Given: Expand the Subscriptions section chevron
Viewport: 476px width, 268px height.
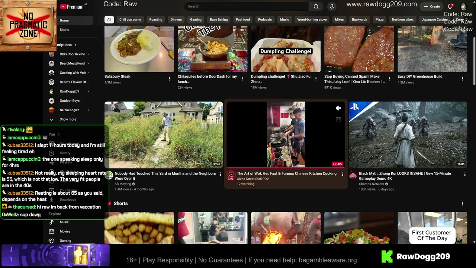Looking at the screenshot, I should (75, 45).
